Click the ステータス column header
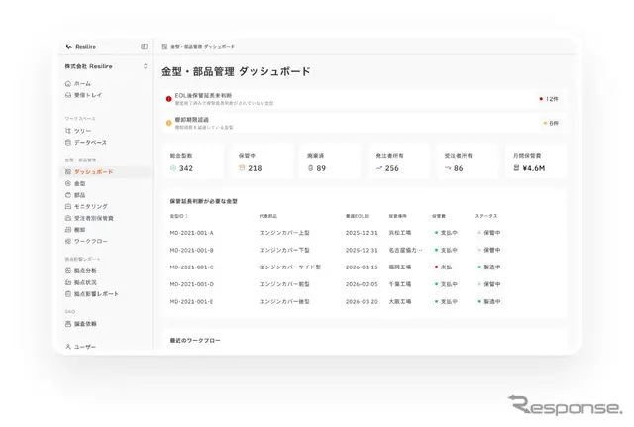This screenshot has height=427, width=634. pos(486,216)
